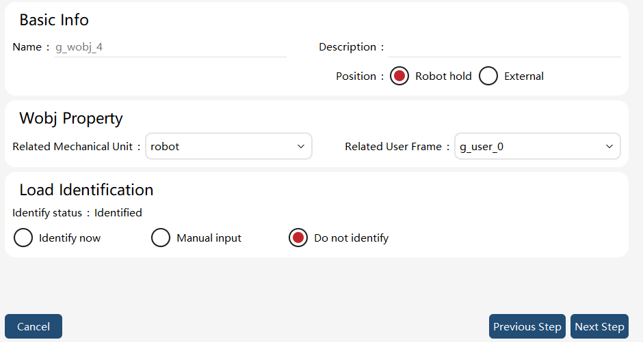Open the Related User Frame dropdown

(537, 147)
